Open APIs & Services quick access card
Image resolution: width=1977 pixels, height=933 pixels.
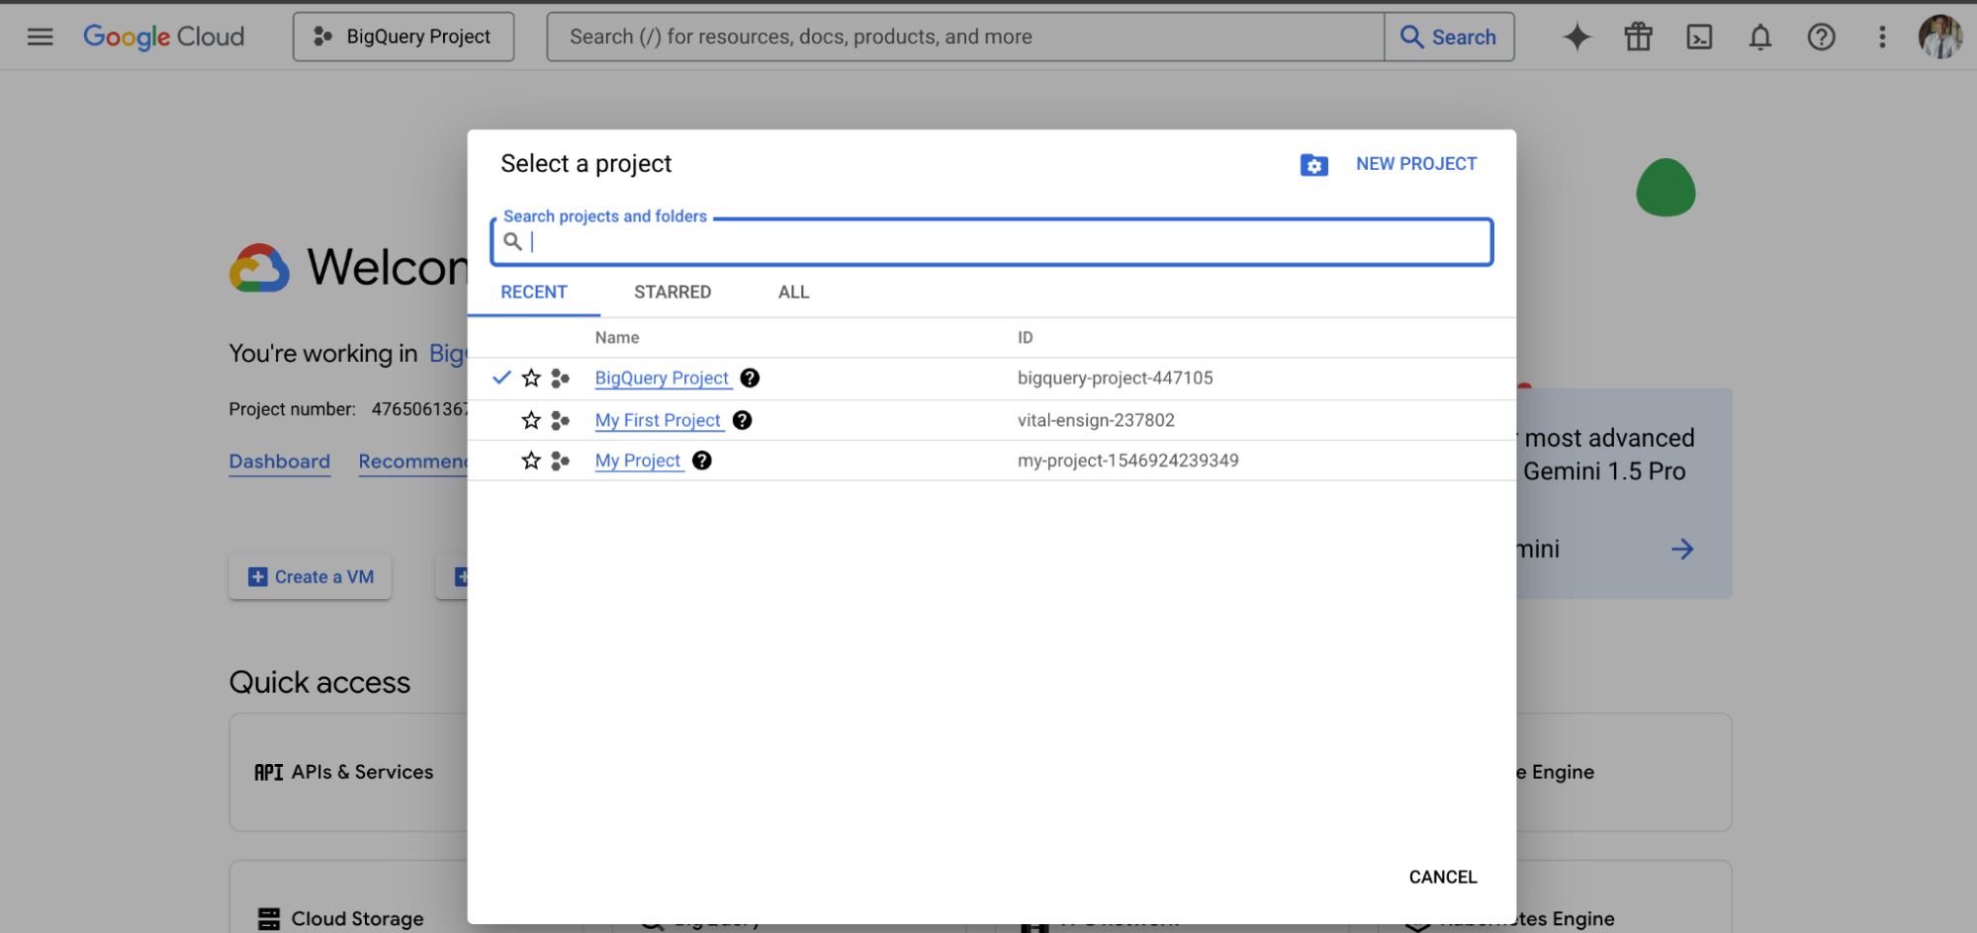pos(348,773)
